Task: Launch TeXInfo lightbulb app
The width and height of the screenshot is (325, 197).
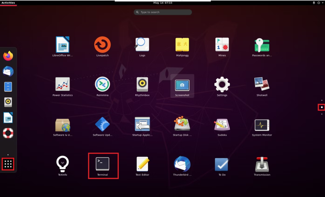Action: click(x=62, y=166)
